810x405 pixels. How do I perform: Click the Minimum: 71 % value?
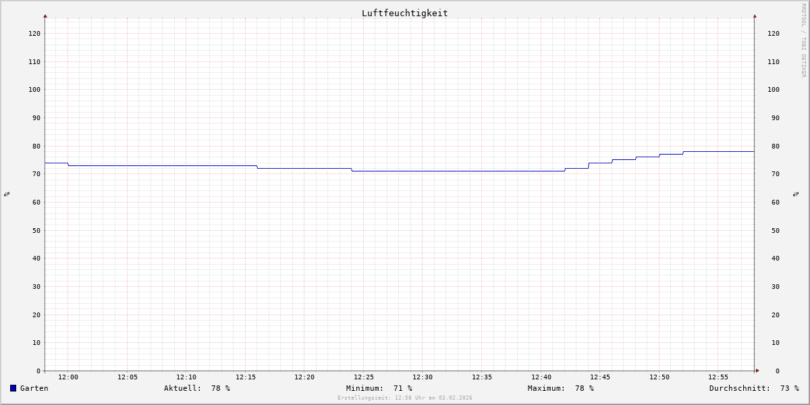(379, 388)
